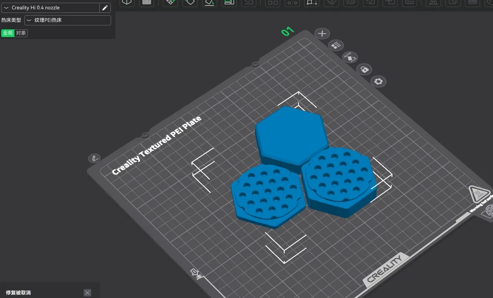Click the plate name edit pencil icon
Screen dimensions: 493x298
click(94, 158)
